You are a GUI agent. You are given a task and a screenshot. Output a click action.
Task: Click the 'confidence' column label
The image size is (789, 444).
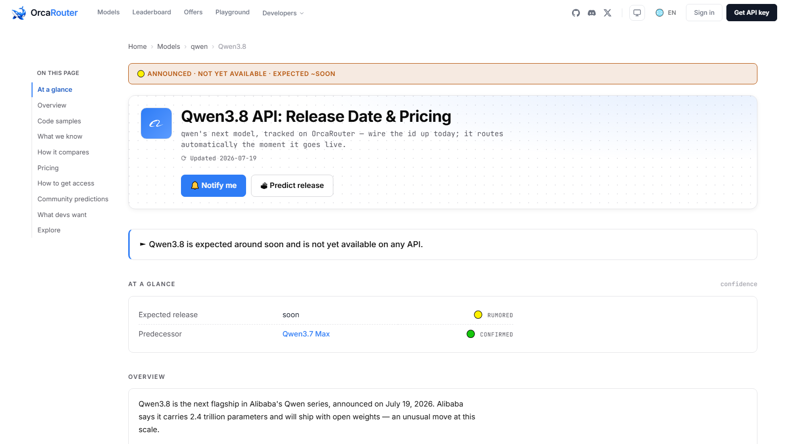point(739,284)
